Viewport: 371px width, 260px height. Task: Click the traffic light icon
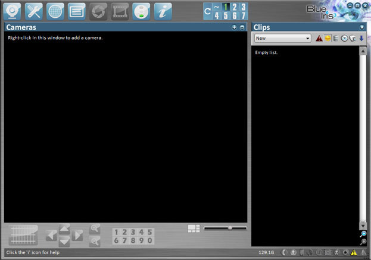pos(142,10)
